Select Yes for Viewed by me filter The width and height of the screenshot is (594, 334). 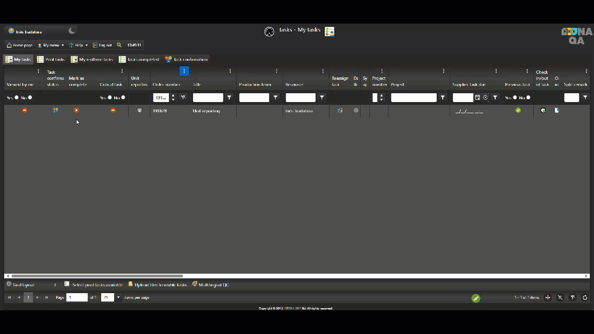coord(17,97)
